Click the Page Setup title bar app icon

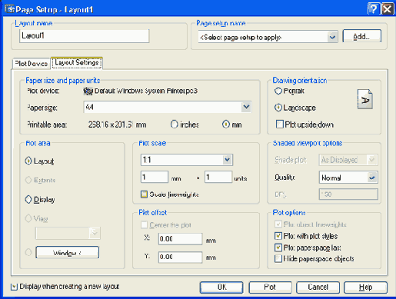[10, 9]
